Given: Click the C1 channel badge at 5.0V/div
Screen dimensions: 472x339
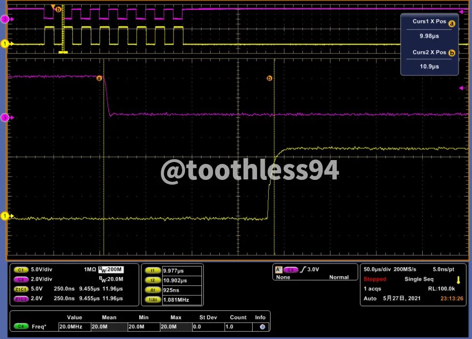Looking at the screenshot, I should coord(21,270).
